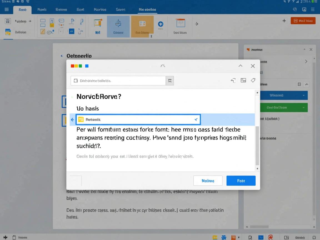Click the blue primary button in the dialog footer
320x240 pixels.
(x=241, y=181)
